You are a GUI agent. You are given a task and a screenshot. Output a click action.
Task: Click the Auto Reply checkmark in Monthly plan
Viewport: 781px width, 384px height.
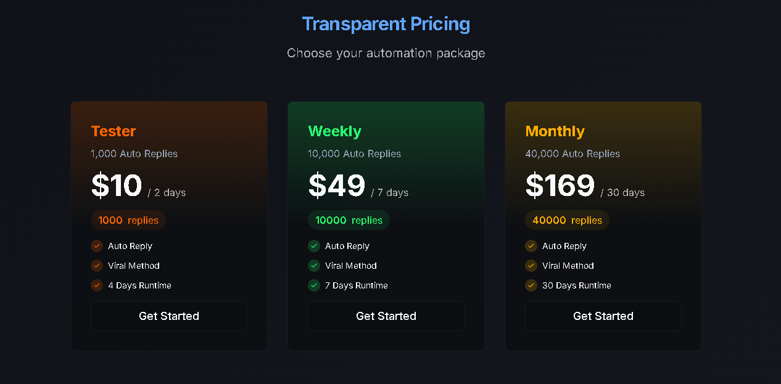click(x=531, y=246)
